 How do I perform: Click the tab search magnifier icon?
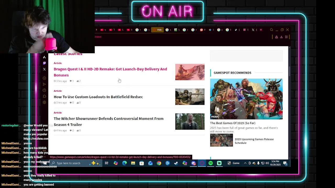(x=271, y=30)
